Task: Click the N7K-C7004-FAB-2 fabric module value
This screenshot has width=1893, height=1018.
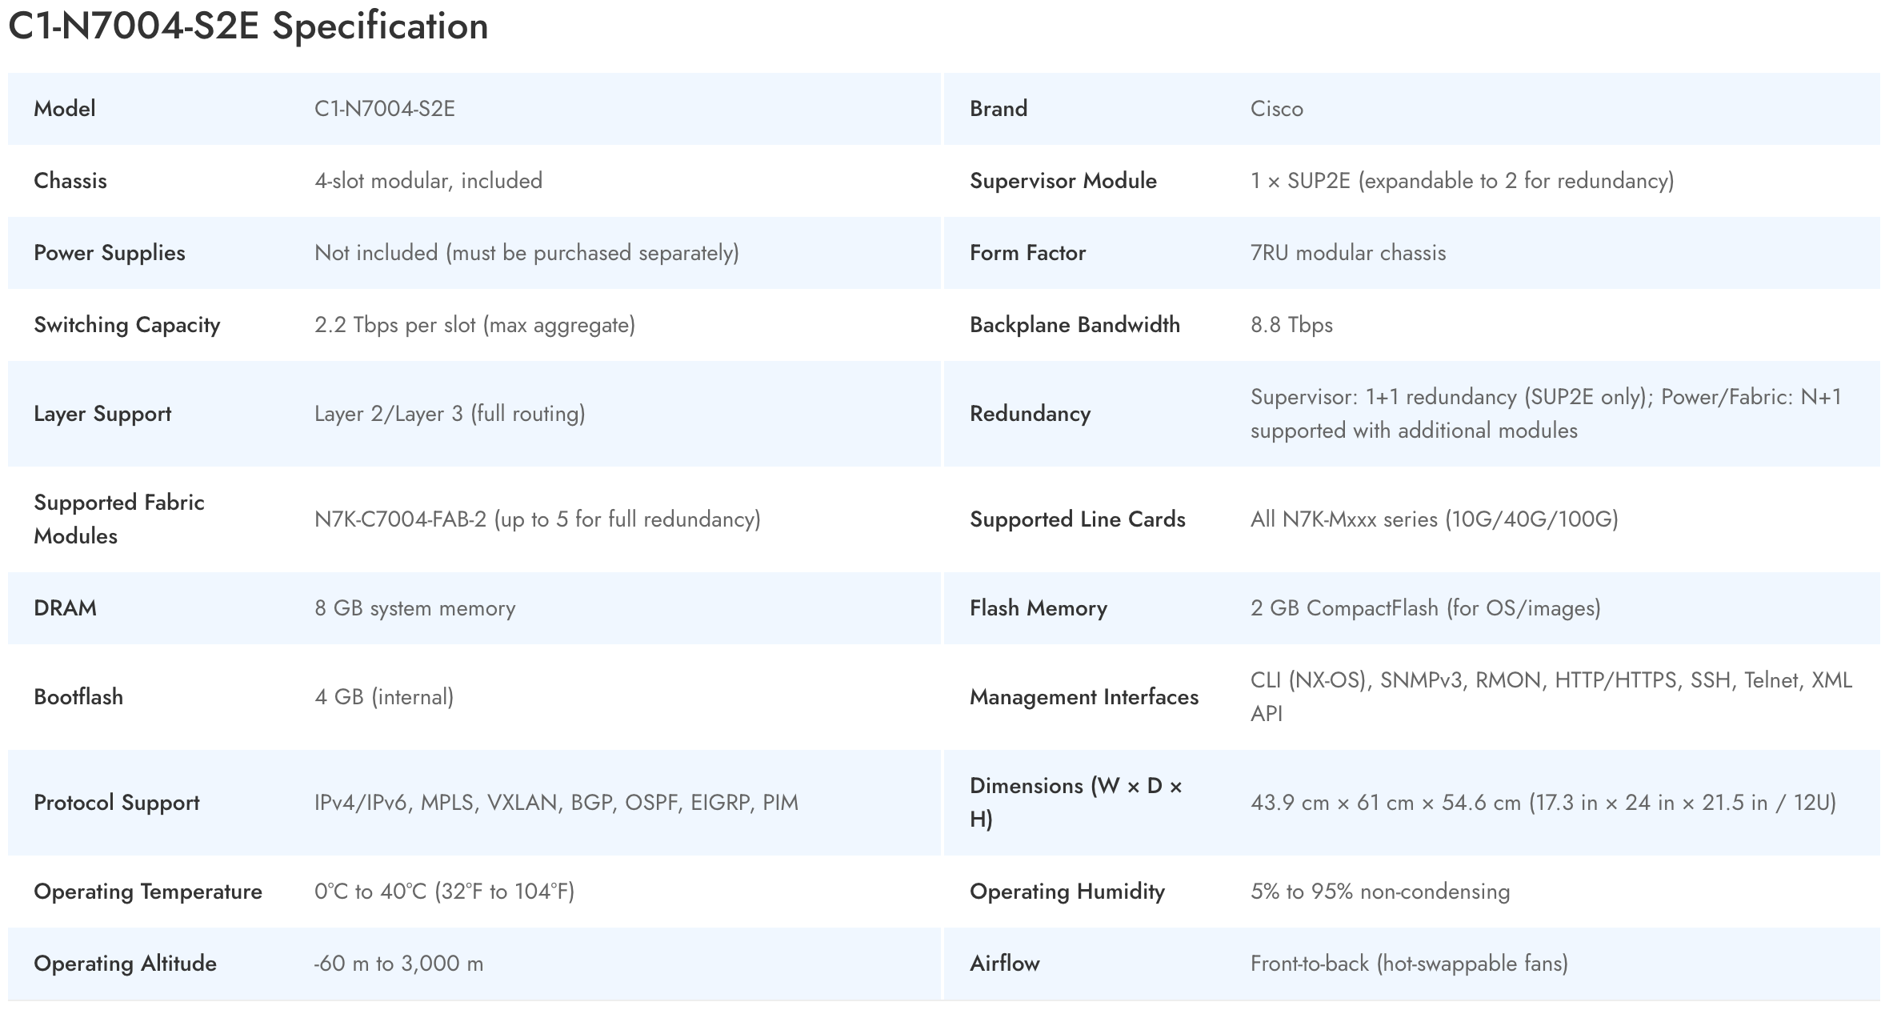Action: tap(537, 519)
